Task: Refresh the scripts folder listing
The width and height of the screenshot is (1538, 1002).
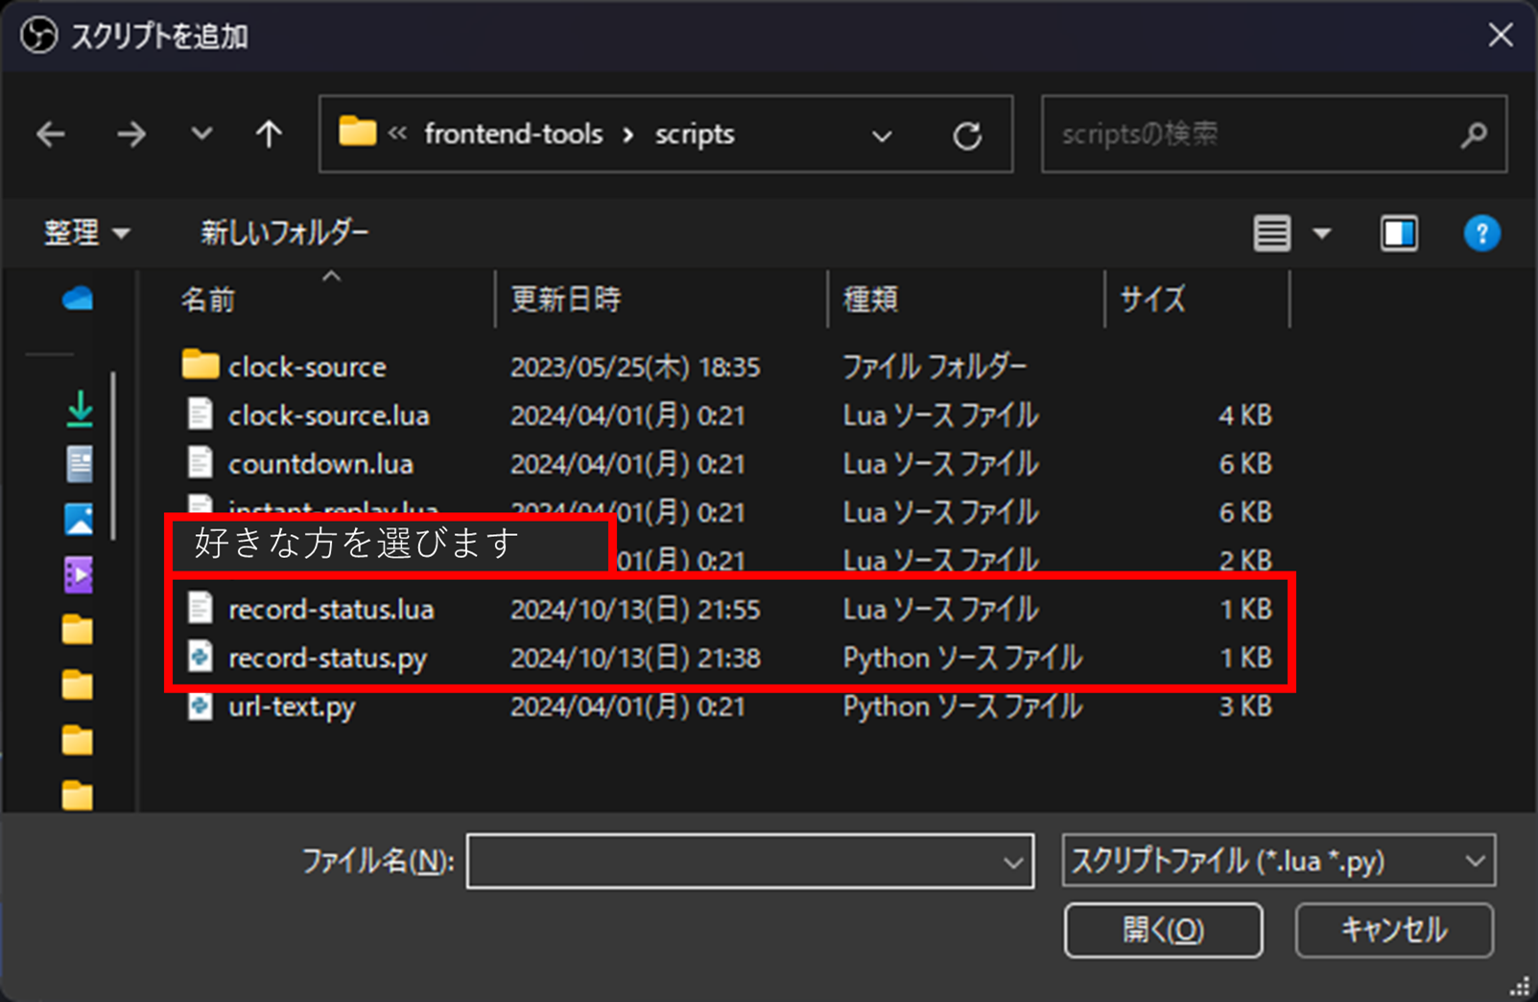Action: click(967, 135)
